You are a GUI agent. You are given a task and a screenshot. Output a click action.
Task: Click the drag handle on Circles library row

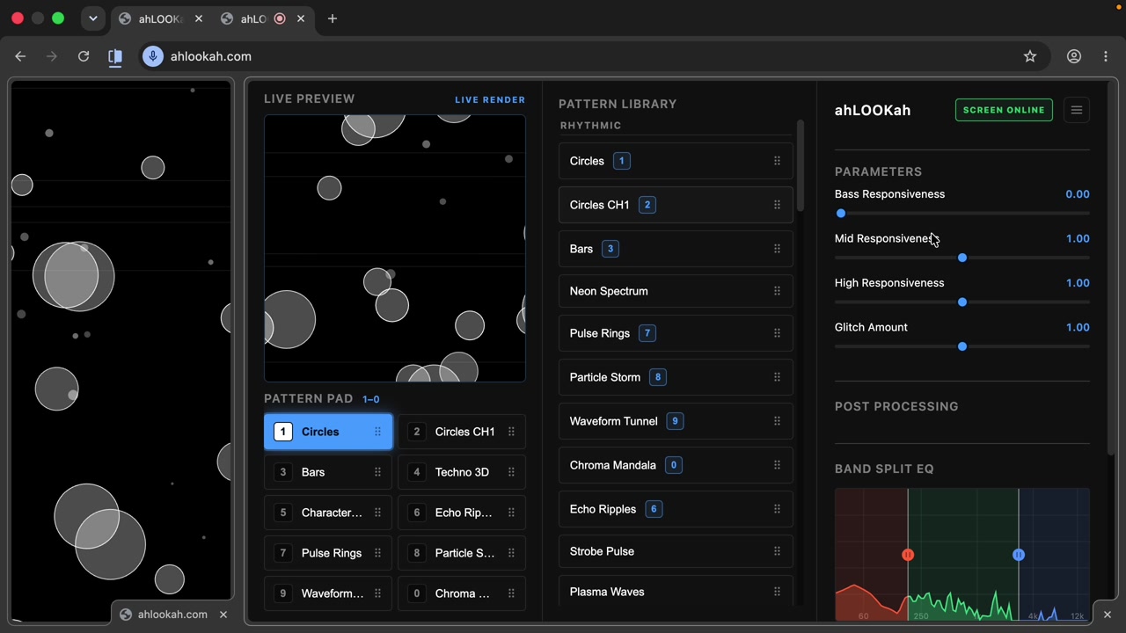pyautogui.click(x=777, y=161)
